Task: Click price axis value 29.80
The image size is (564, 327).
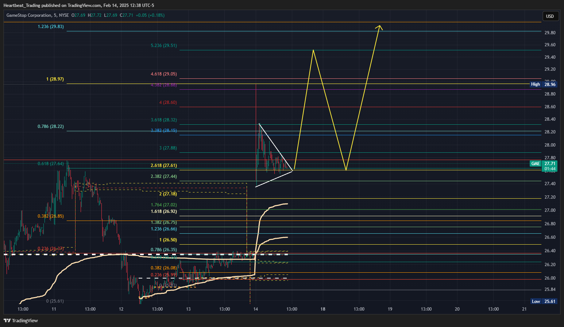Action: [550, 33]
